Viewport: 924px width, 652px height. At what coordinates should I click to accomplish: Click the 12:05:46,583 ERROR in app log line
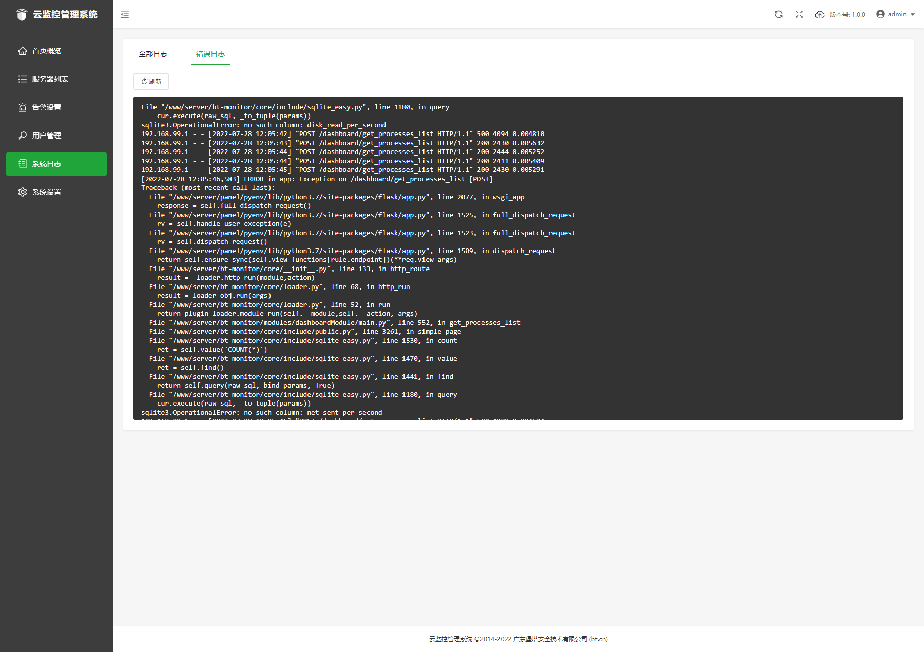click(x=317, y=179)
